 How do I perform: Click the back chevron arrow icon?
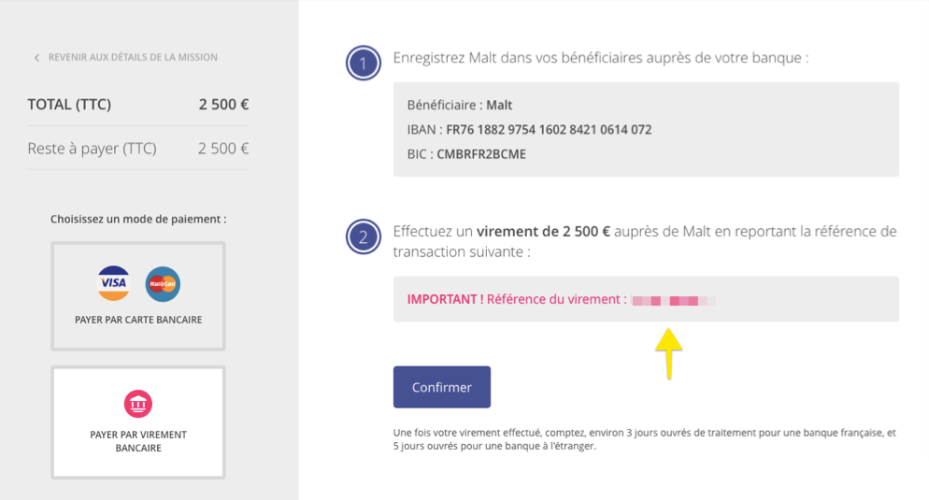[x=36, y=57]
